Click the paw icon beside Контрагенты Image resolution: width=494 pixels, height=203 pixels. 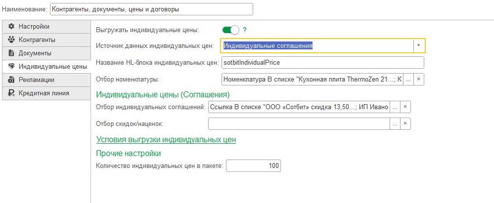coord(11,40)
